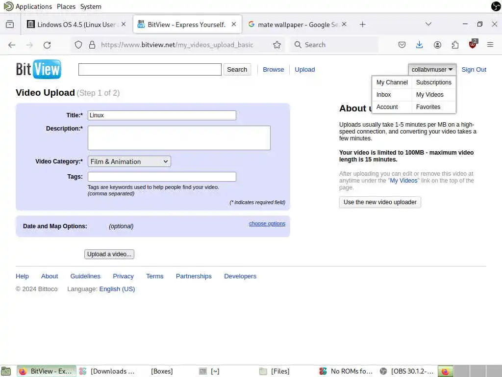Switch to OBS 30.1.2 taskbar entry

pyautogui.click(x=407, y=371)
